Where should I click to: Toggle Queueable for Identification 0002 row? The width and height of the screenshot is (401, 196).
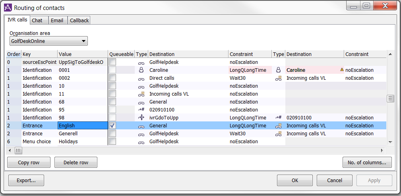click(x=112, y=78)
